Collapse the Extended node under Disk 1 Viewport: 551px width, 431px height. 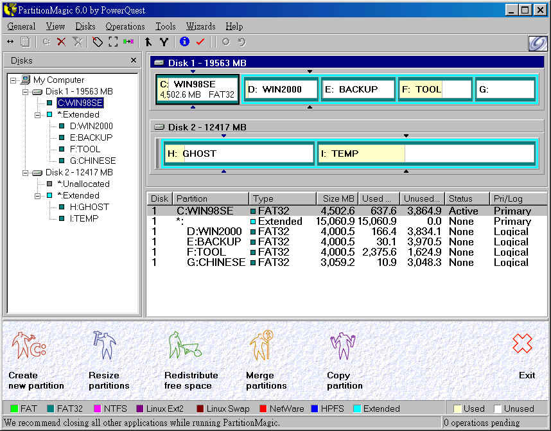pyautogui.click(x=38, y=115)
